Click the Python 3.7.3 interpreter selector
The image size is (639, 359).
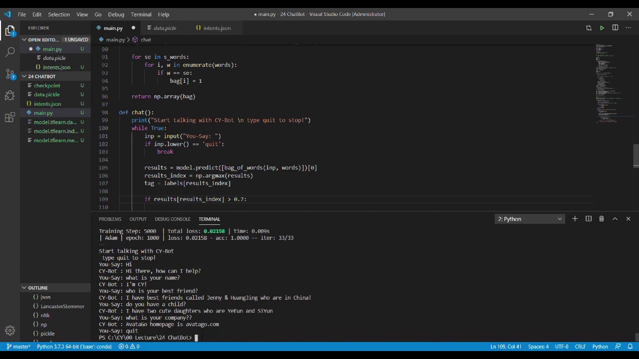(x=74, y=347)
